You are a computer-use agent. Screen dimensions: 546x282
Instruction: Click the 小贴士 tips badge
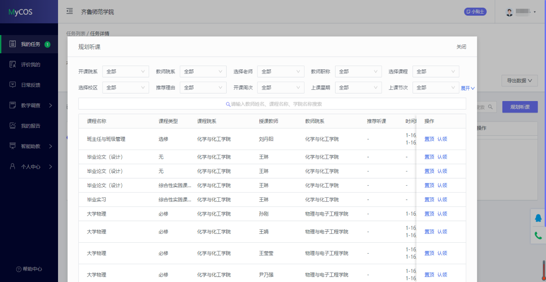(475, 12)
